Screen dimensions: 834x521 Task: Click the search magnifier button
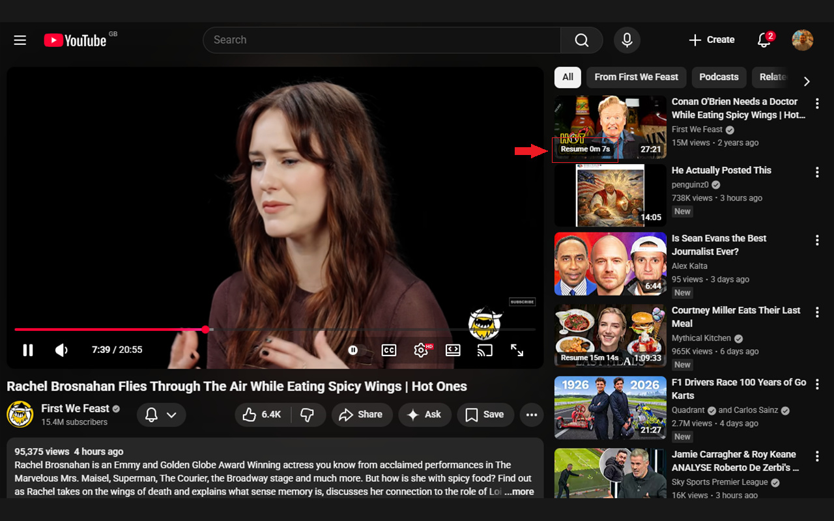(x=582, y=40)
